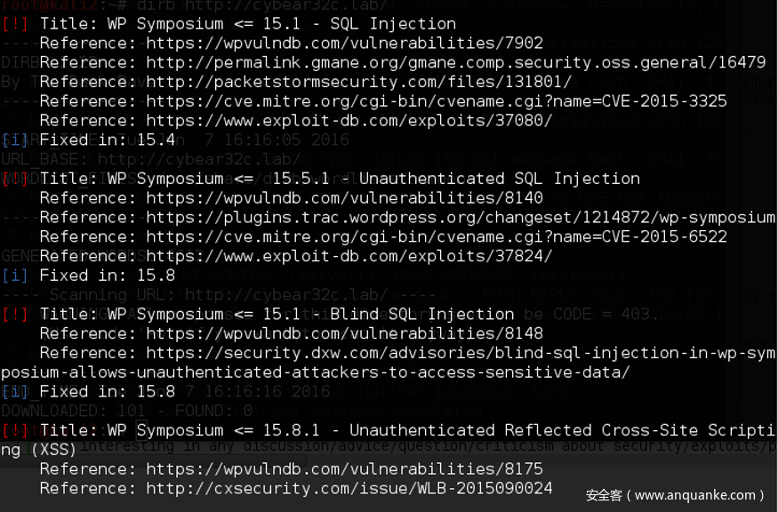Open the security.dxw.com advisories link
Image resolution: width=778 pixels, height=512 pixels.
click(x=461, y=353)
